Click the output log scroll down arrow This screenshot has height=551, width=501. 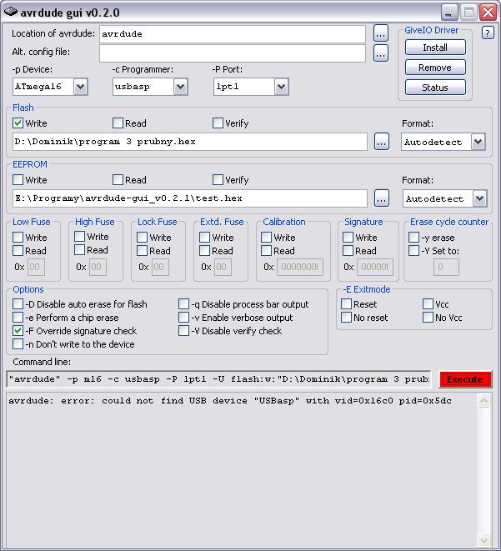(x=484, y=539)
